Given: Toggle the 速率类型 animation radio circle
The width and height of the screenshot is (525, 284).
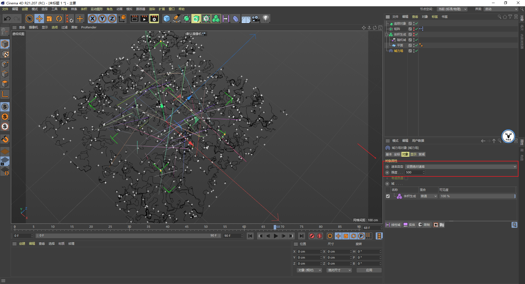Looking at the screenshot, I should pos(387,167).
